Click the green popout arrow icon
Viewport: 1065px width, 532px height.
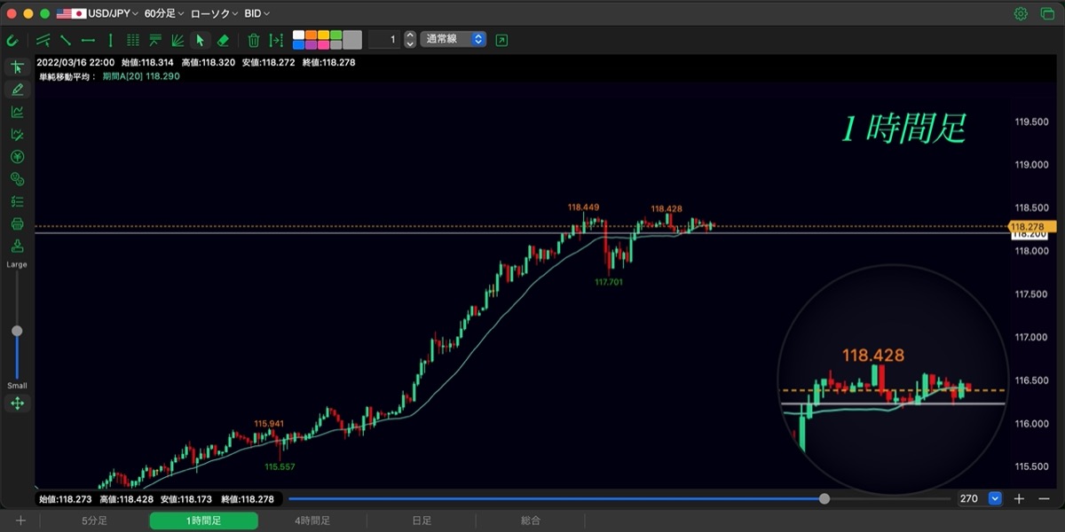(502, 40)
